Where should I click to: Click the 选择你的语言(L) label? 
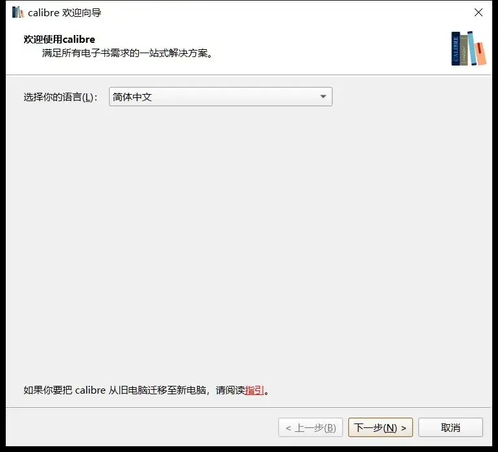point(60,97)
